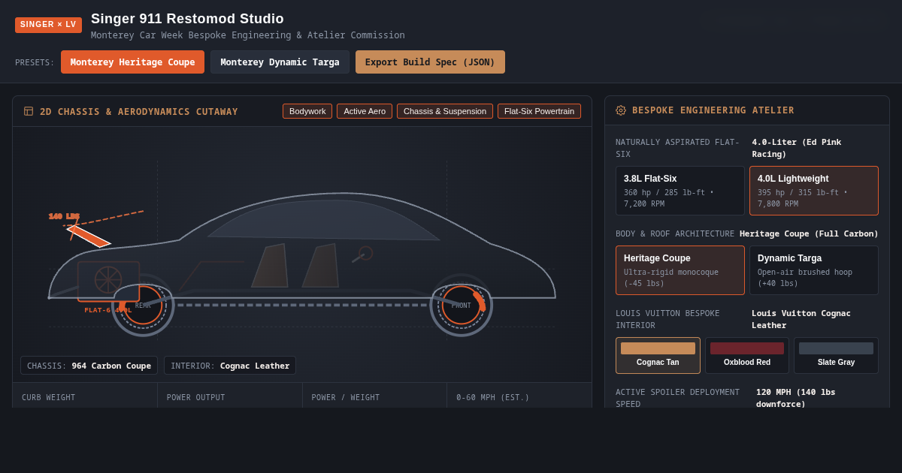Click the POWER / WEIGHT stat label
Viewport: 902px width, 473px height.
point(346,397)
